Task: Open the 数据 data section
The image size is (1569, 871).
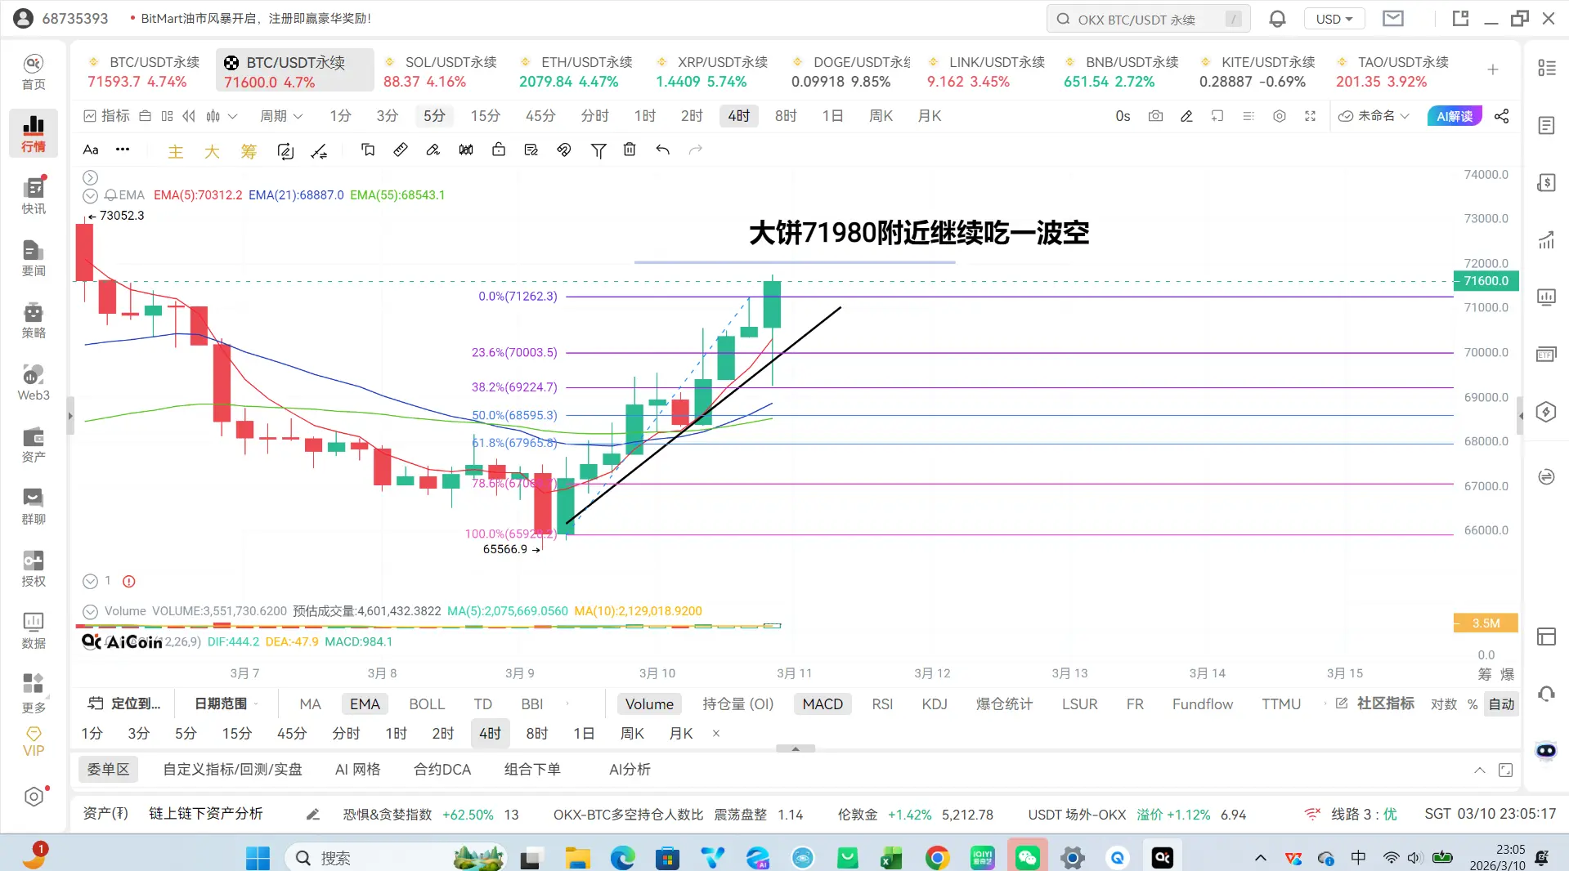Action: click(34, 631)
